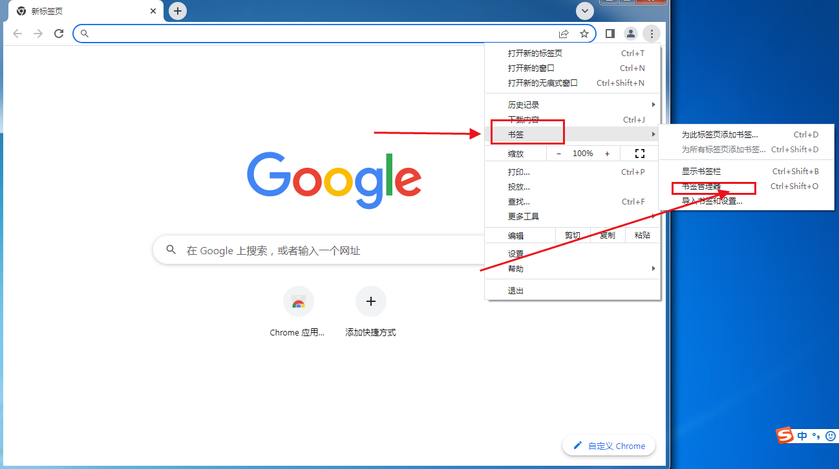Open 设置 from the Chrome menu

[x=573, y=254]
